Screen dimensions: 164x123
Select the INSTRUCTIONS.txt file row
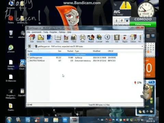[72, 60]
